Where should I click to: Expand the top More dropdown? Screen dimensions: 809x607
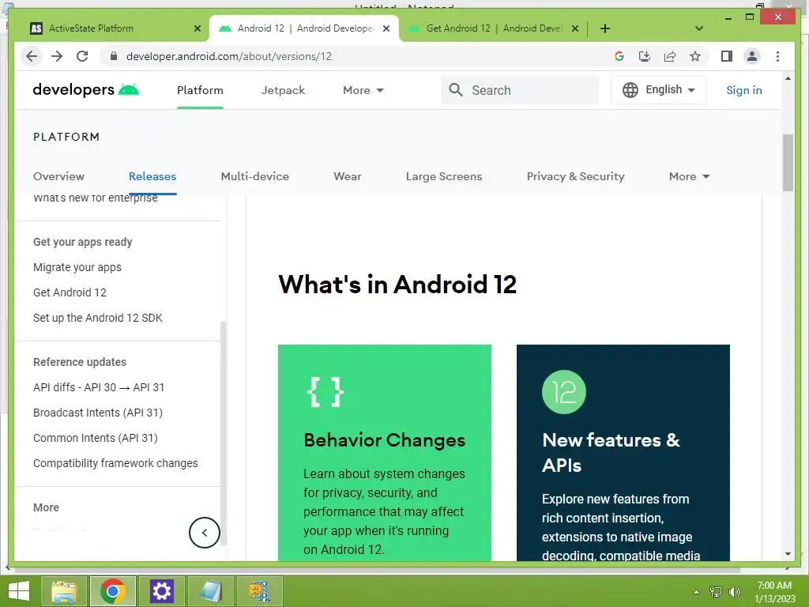pos(363,90)
